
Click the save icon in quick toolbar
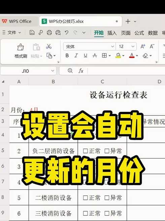tap(32, 33)
